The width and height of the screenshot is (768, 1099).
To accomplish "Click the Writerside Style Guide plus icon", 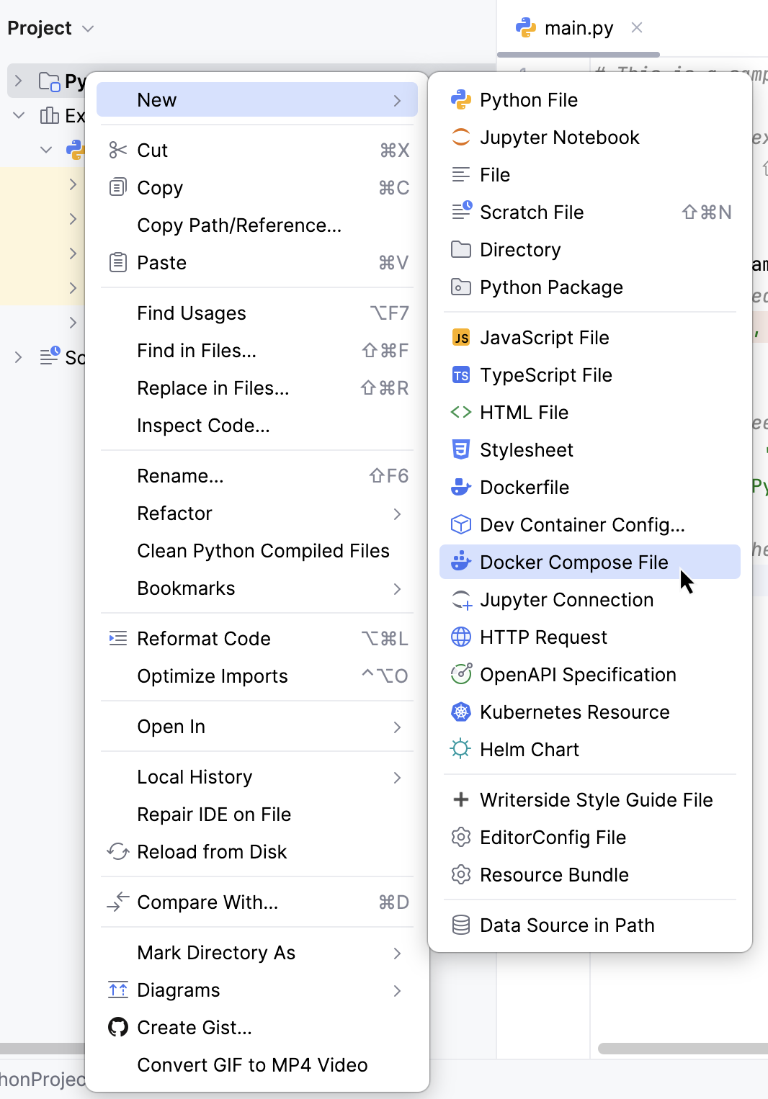I will pos(461,800).
